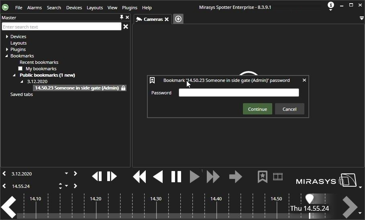This screenshot has height=220, width=365.
Task: Open the Layouts menu
Action: pyautogui.click(x=95, y=8)
